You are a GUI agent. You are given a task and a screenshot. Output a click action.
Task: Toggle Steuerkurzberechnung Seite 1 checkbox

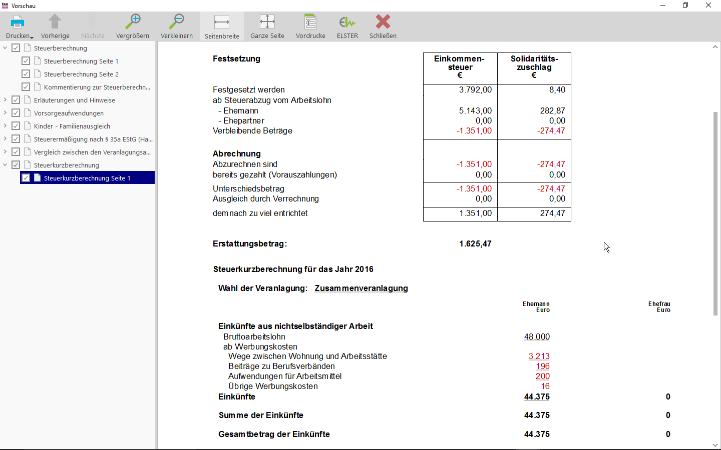pos(26,178)
